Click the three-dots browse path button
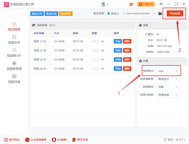The image size is (189, 144). click(154, 14)
